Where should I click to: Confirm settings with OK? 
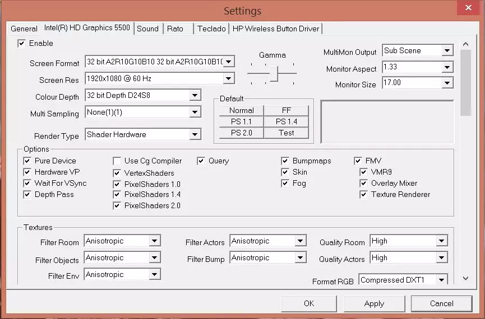click(309, 303)
